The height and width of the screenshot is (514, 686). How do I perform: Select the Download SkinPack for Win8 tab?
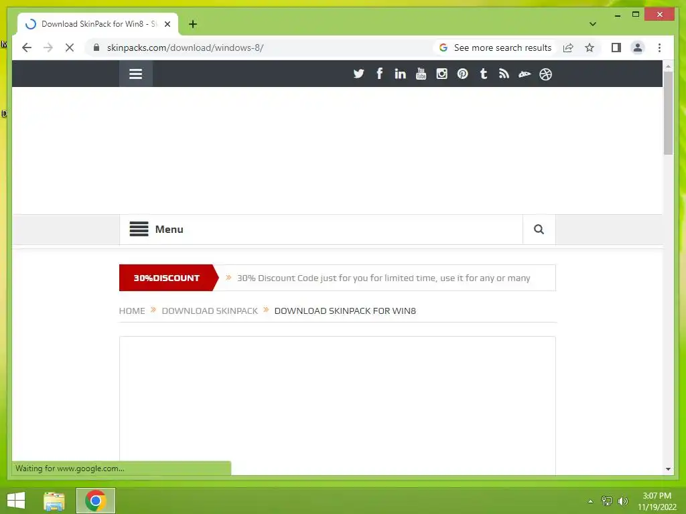point(98,24)
